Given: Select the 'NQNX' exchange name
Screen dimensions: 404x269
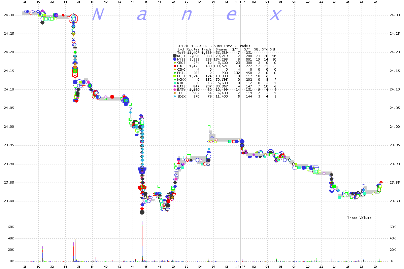Looking at the screenshot, I should [181, 79].
